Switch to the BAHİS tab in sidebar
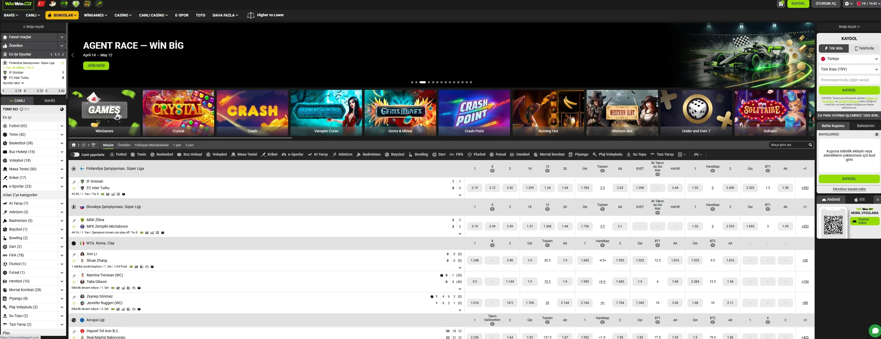Image resolution: width=881 pixels, height=339 pixels. coord(50,101)
